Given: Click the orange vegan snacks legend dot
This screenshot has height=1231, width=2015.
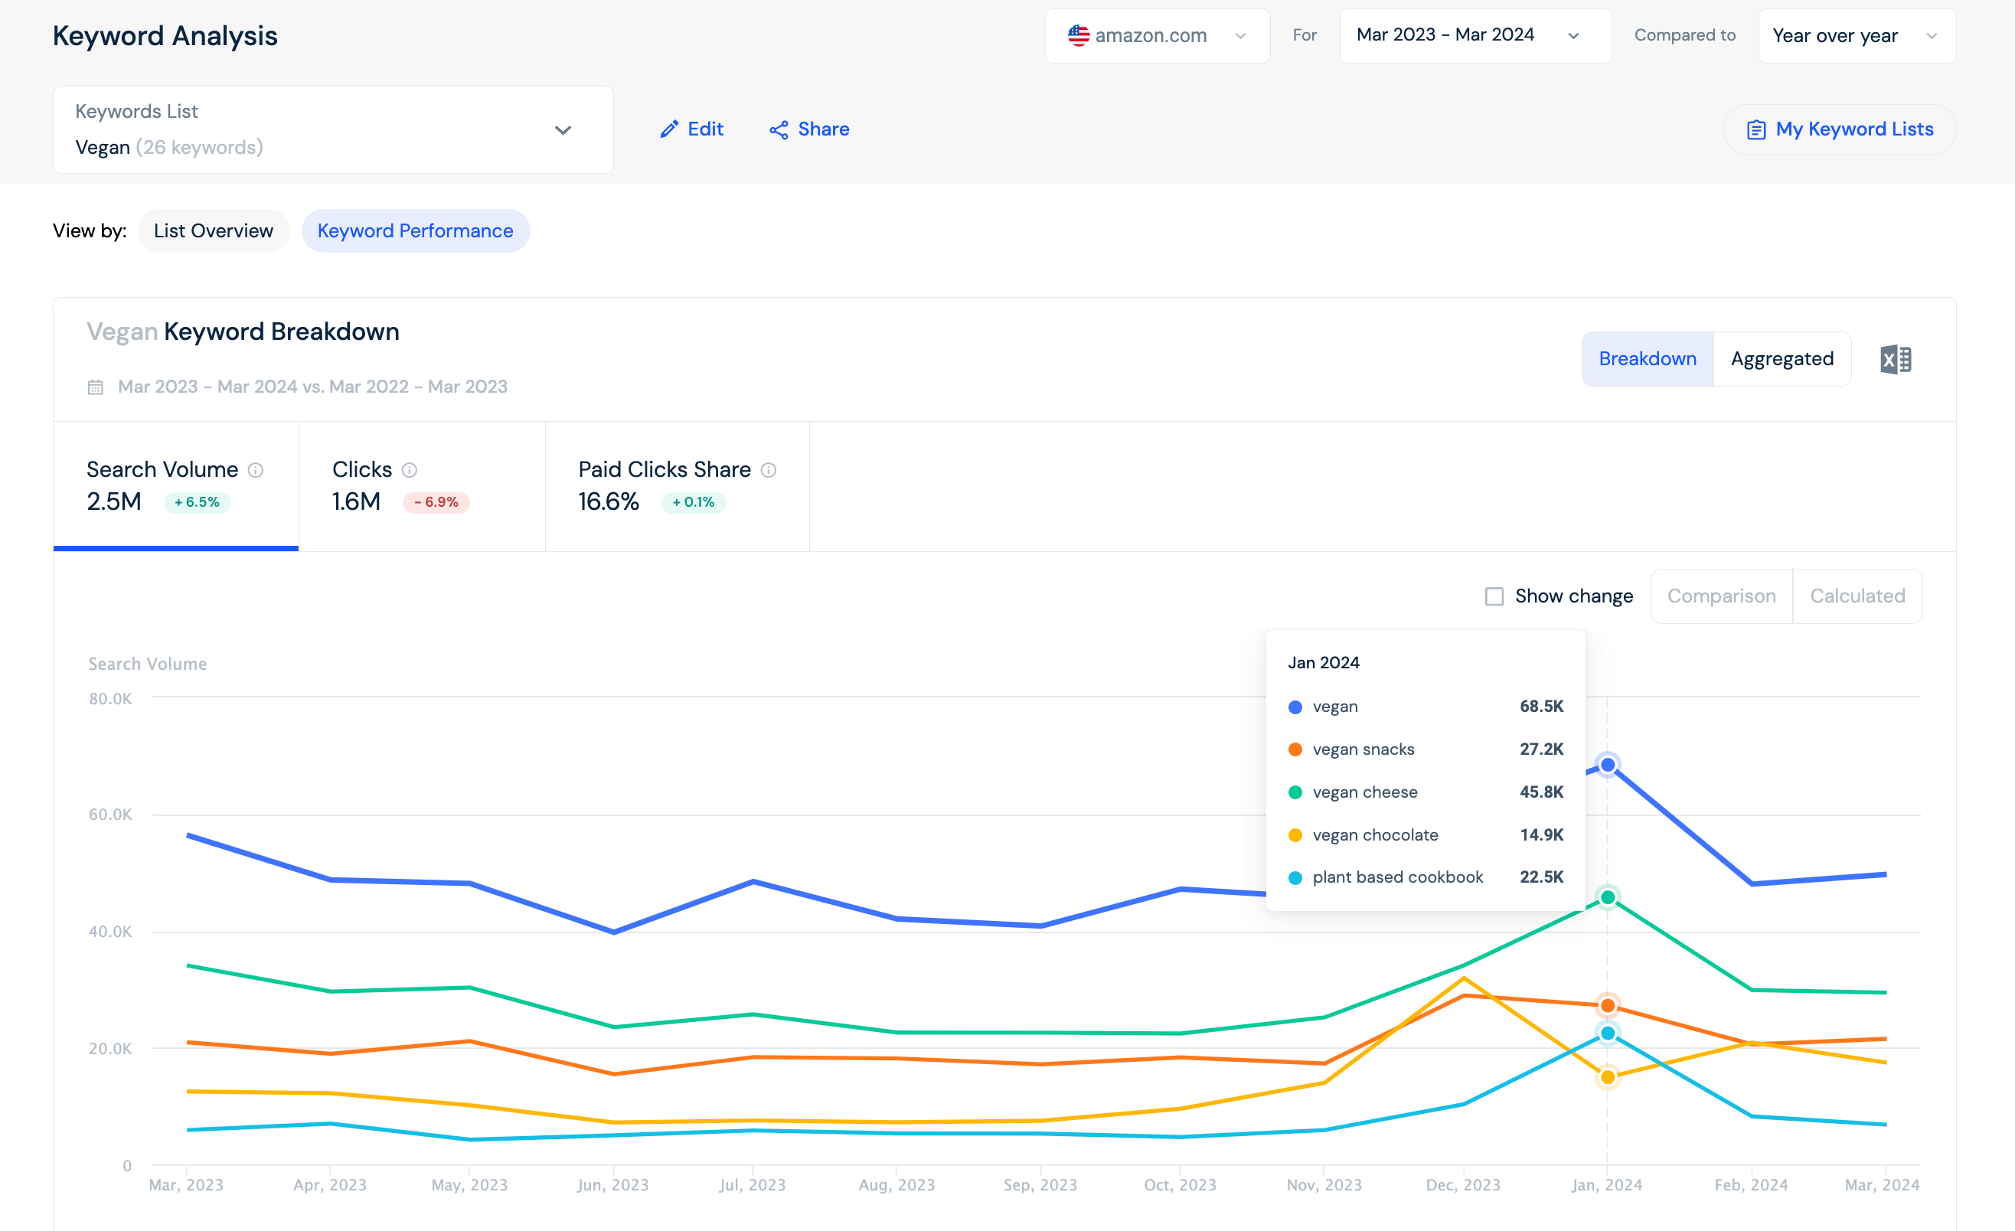Looking at the screenshot, I should (x=1295, y=750).
